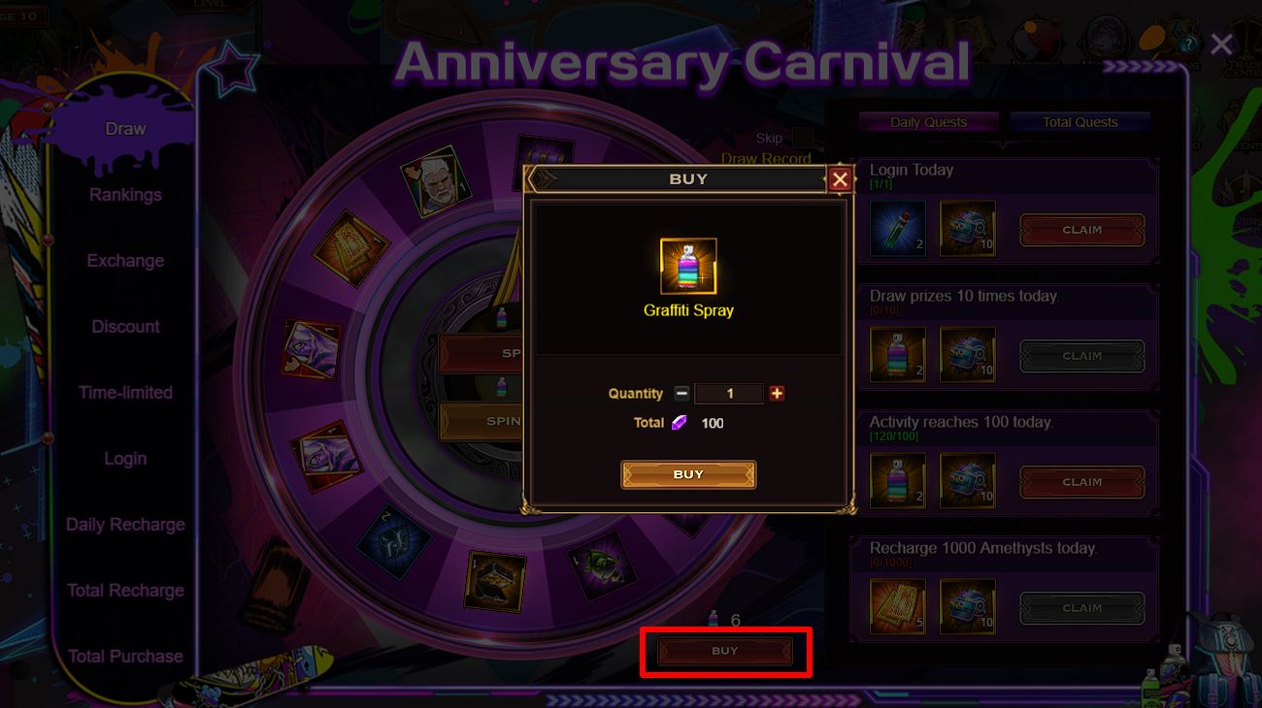Open the Rankings section in sidebar

pyautogui.click(x=125, y=195)
